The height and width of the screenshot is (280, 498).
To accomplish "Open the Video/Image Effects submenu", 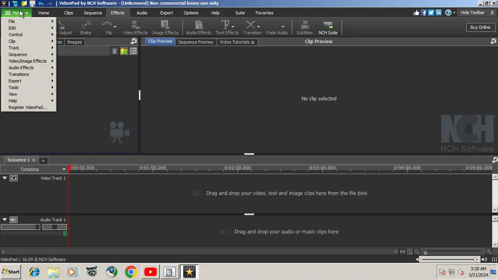I will point(29,61).
